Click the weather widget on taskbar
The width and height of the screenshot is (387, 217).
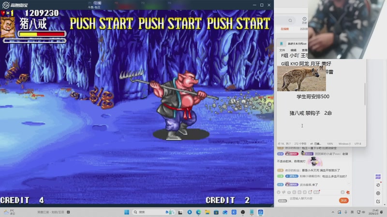9,212
